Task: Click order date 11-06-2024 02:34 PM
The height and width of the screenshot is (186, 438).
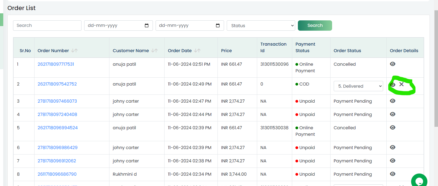Action: 190,174
